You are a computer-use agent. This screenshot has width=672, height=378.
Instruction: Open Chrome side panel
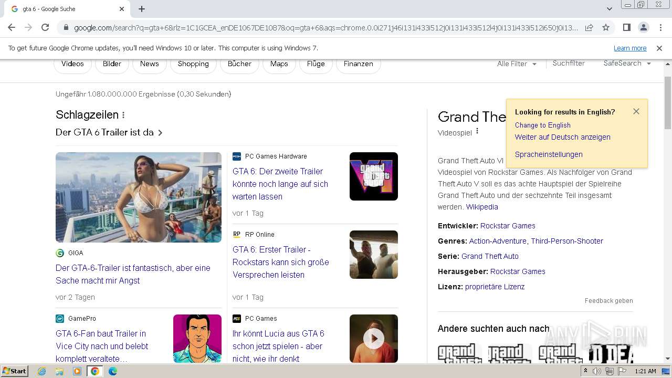point(626,27)
